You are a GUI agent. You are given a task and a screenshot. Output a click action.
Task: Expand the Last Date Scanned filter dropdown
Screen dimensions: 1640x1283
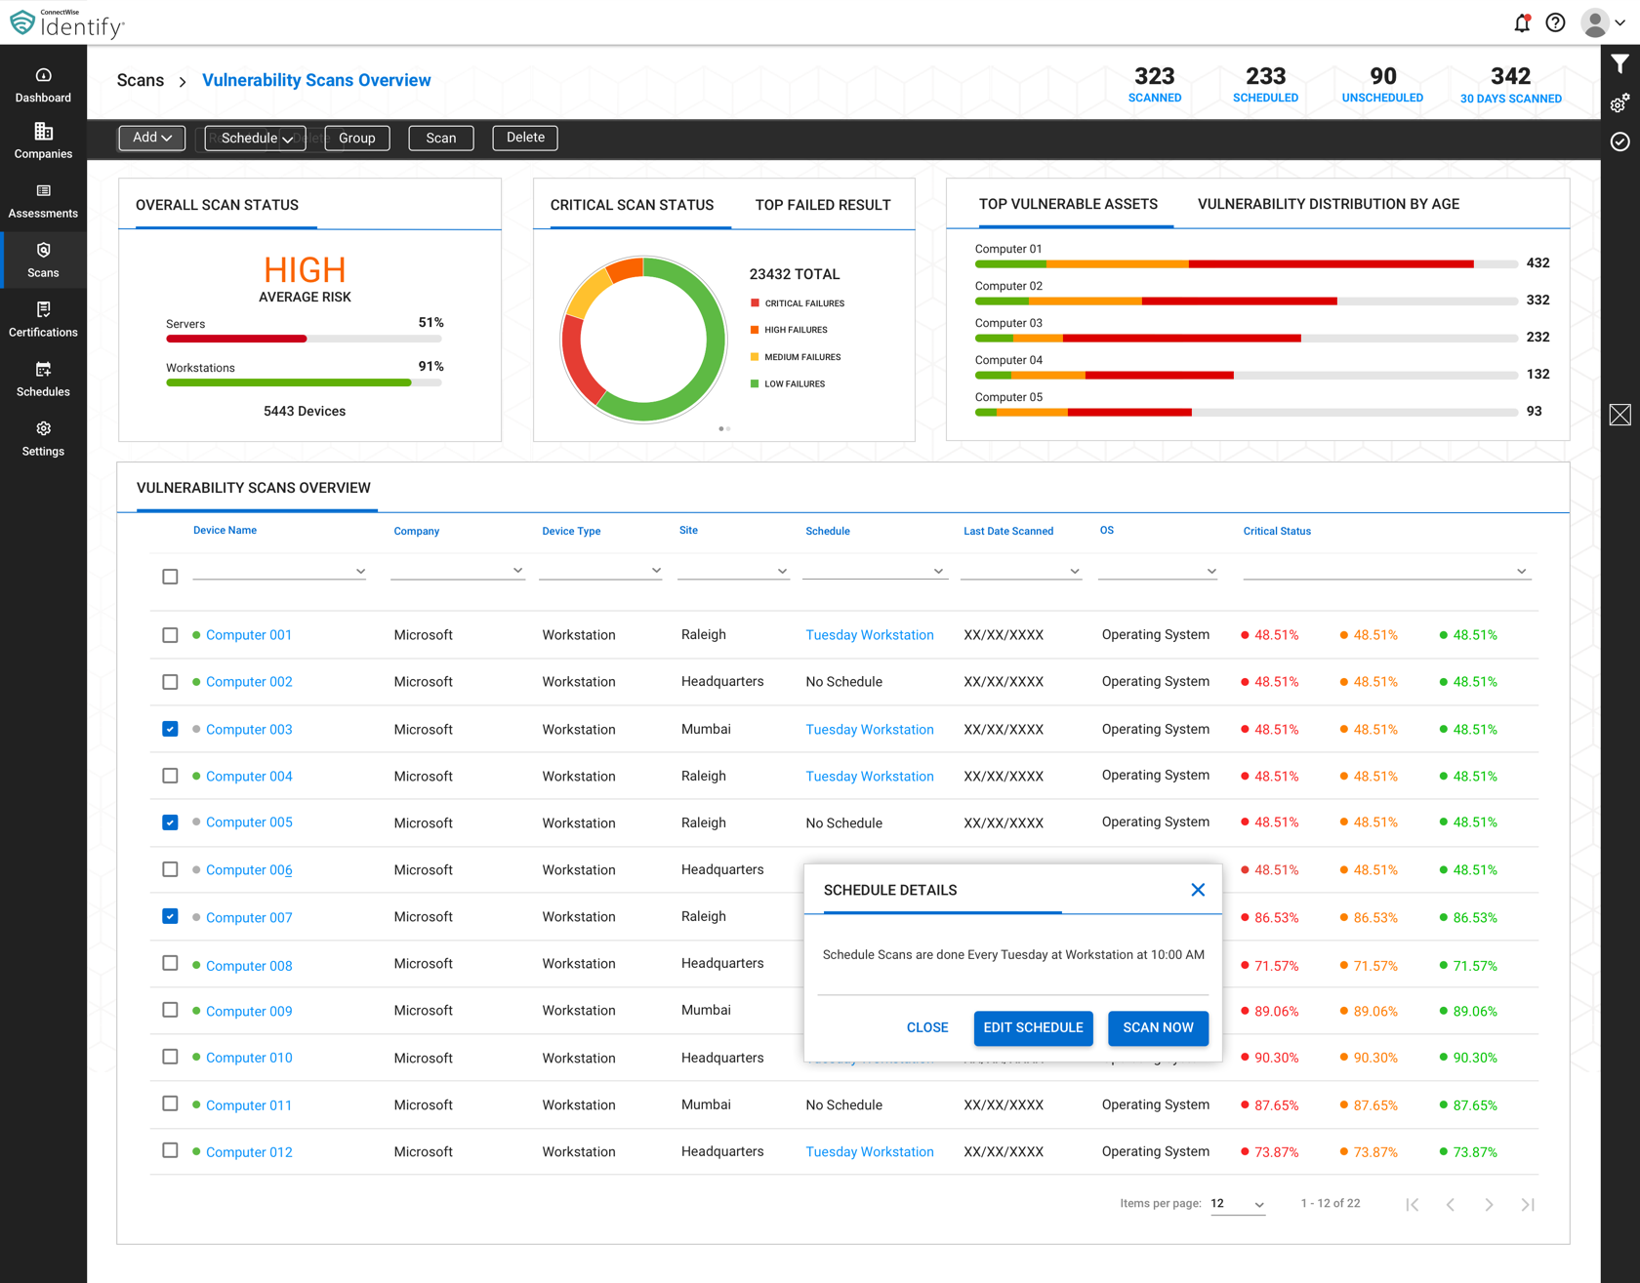click(1021, 570)
